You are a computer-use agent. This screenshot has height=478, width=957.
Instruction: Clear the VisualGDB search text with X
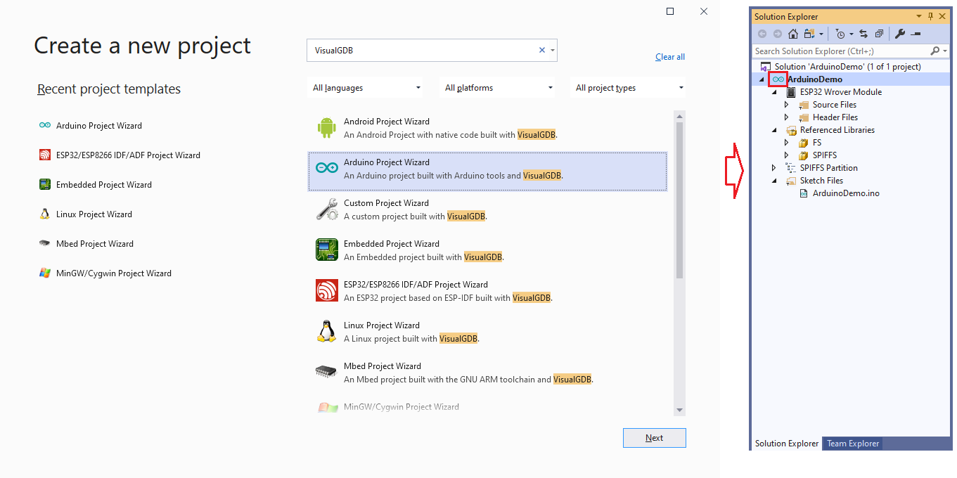point(542,50)
